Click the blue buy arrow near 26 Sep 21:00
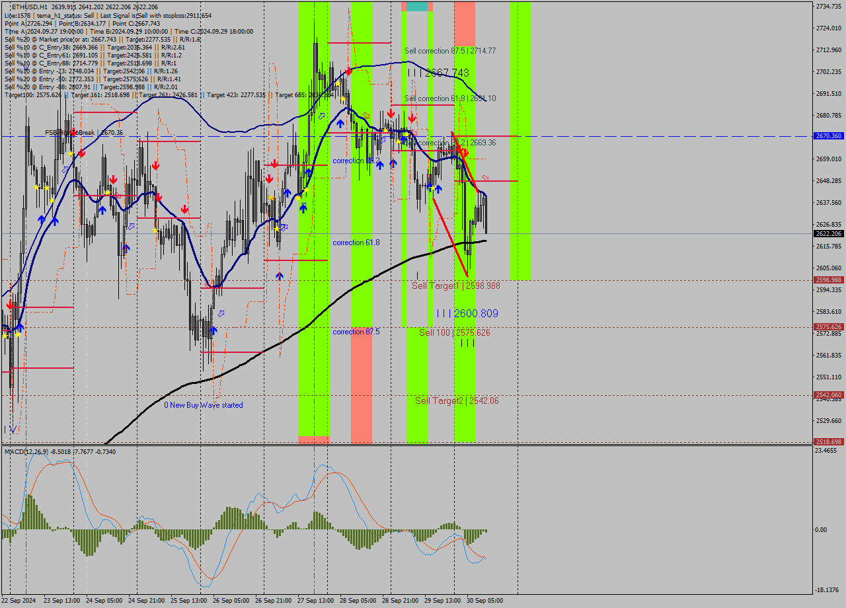The height and width of the screenshot is (608, 846). (303, 208)
